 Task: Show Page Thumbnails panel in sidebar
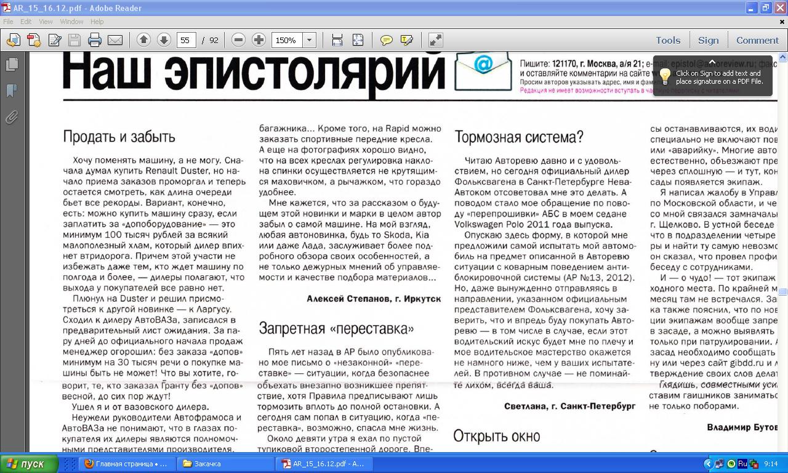(12, 64)
